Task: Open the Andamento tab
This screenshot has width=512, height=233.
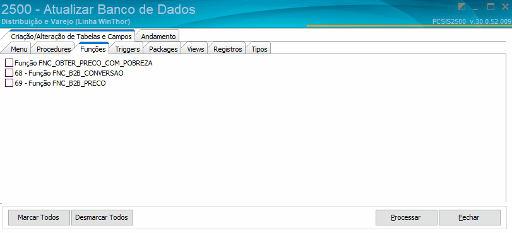Action: 158,36
